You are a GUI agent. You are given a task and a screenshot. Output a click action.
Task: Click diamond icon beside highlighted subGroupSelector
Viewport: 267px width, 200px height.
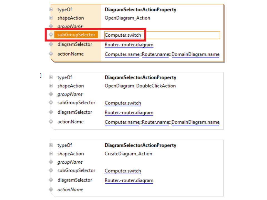click(51, 35)
